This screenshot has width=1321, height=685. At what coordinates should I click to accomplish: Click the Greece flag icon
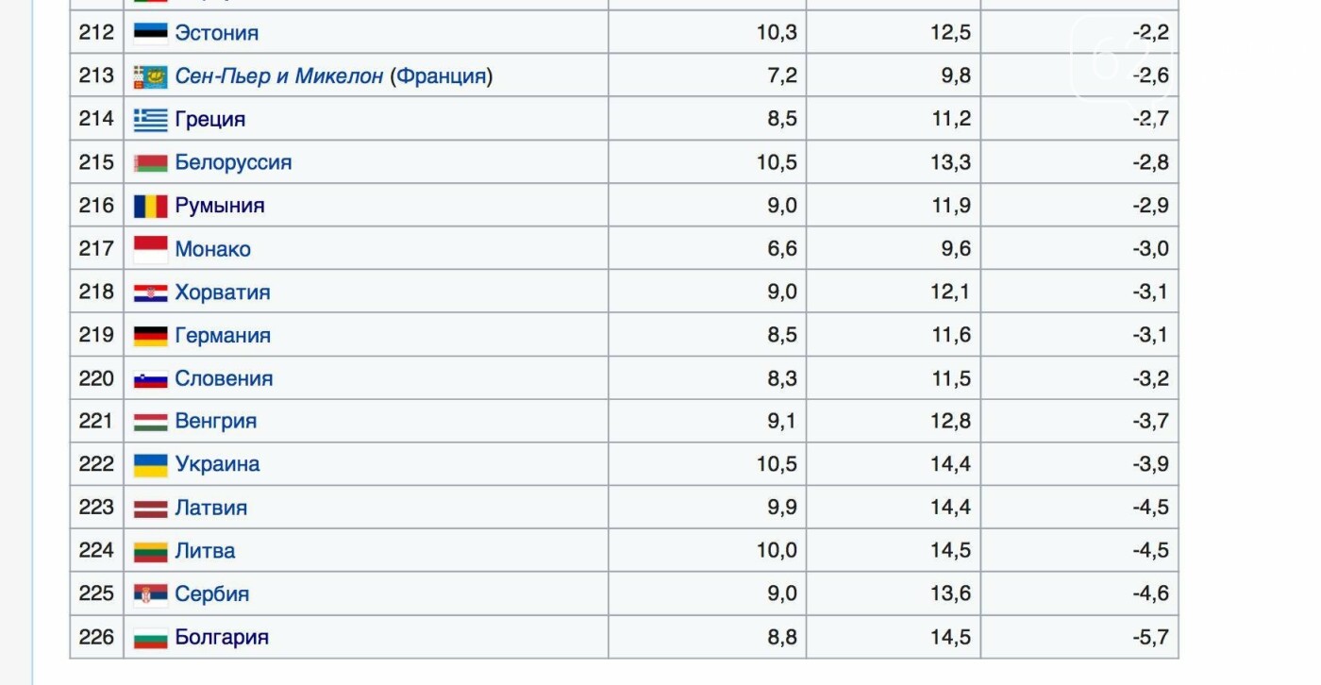pos(150,119)
